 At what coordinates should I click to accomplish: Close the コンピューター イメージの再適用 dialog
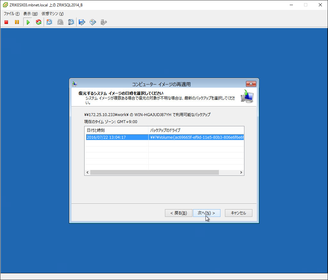(251, 84)
